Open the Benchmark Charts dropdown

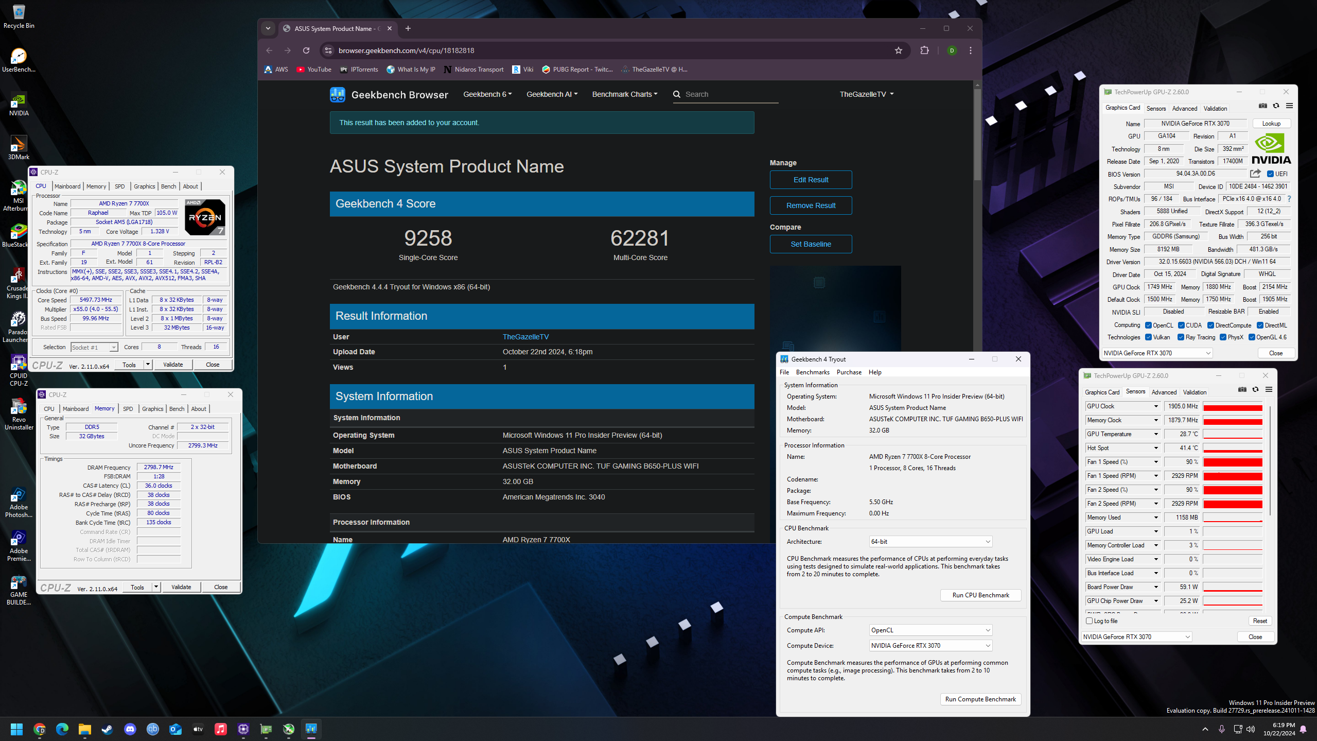click(x=624, y=94)
